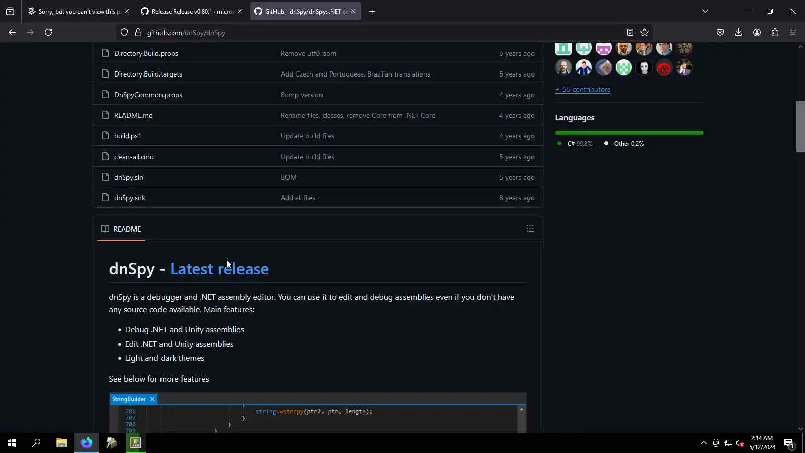
Task: Click the page vertical scrollbar thumb
Action: pos(800,126)
